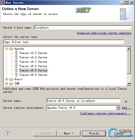Click the server list scrollbar thumb
The width and height of the screenshot is (135, 140).
pyautogui.click(x=129, y=62)
